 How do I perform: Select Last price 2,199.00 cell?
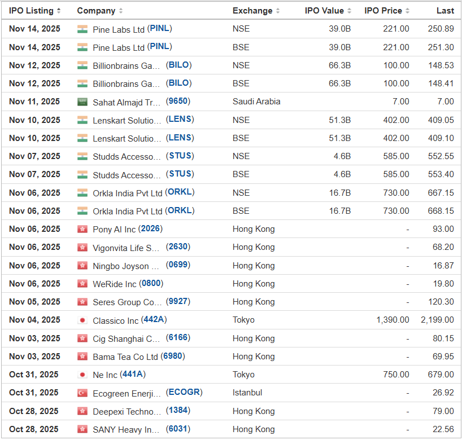coord(437,320)
